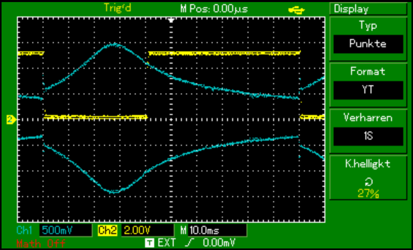Click the M Pos 0.00µs readout
The image size is (413, 250).
coord(206,8)
